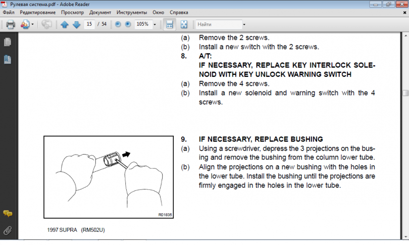Open the Файл menu
This screenshot has height=245, width=409.
click(x=9, y=12)
